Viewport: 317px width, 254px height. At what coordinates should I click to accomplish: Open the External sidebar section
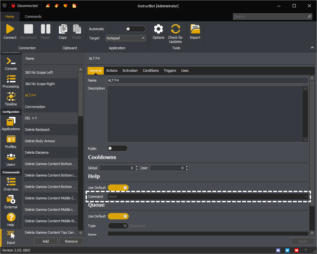point(11,202)
